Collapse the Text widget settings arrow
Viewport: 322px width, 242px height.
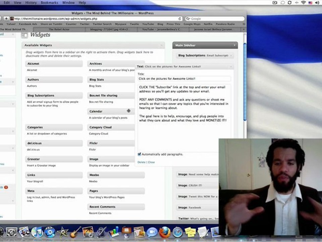[x=231, y=67]
